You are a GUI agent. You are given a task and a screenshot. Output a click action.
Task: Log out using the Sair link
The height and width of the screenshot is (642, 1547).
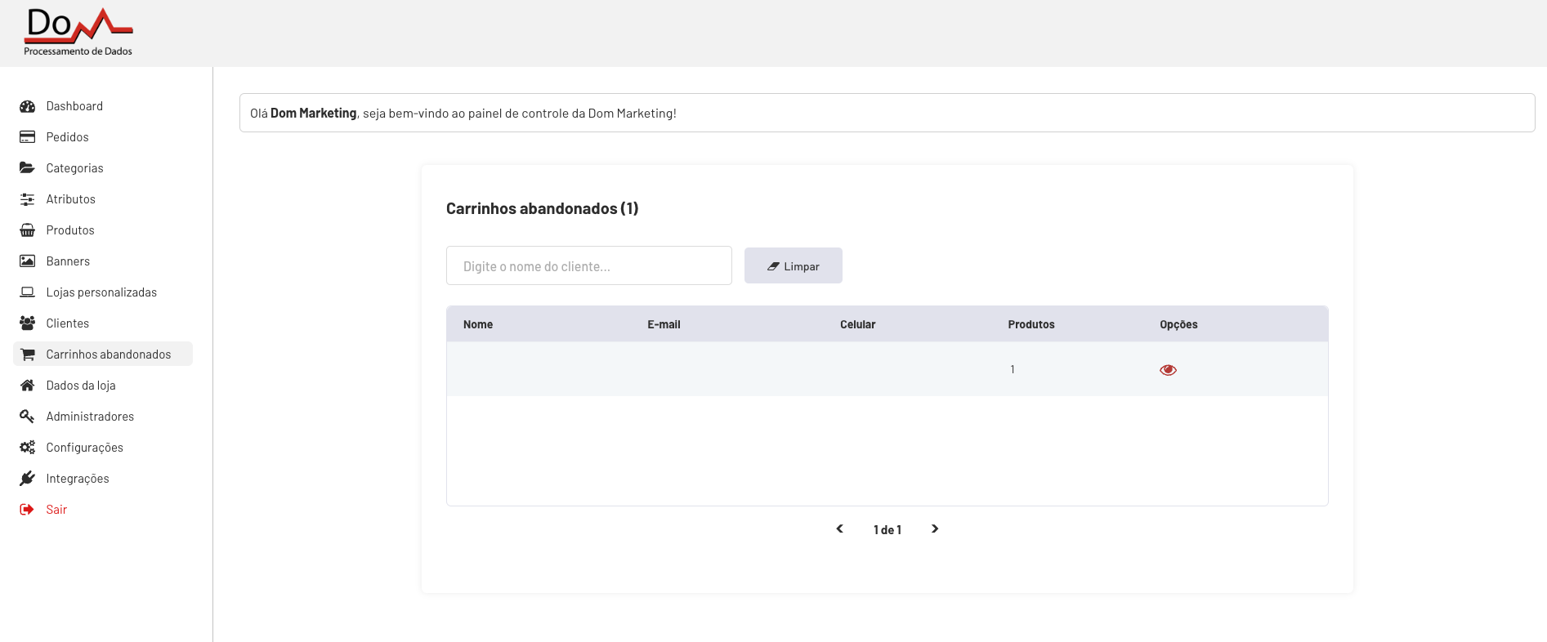pos(56,510)
